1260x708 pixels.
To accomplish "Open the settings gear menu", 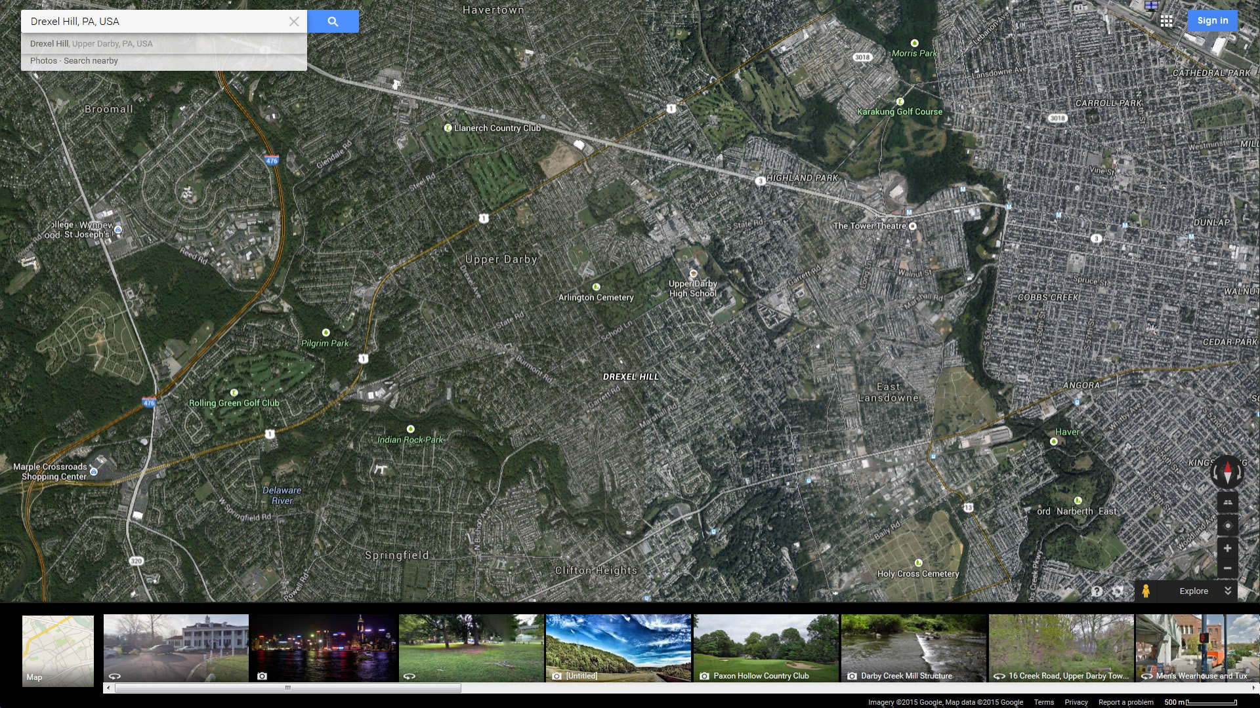I will click(1118, 591).
